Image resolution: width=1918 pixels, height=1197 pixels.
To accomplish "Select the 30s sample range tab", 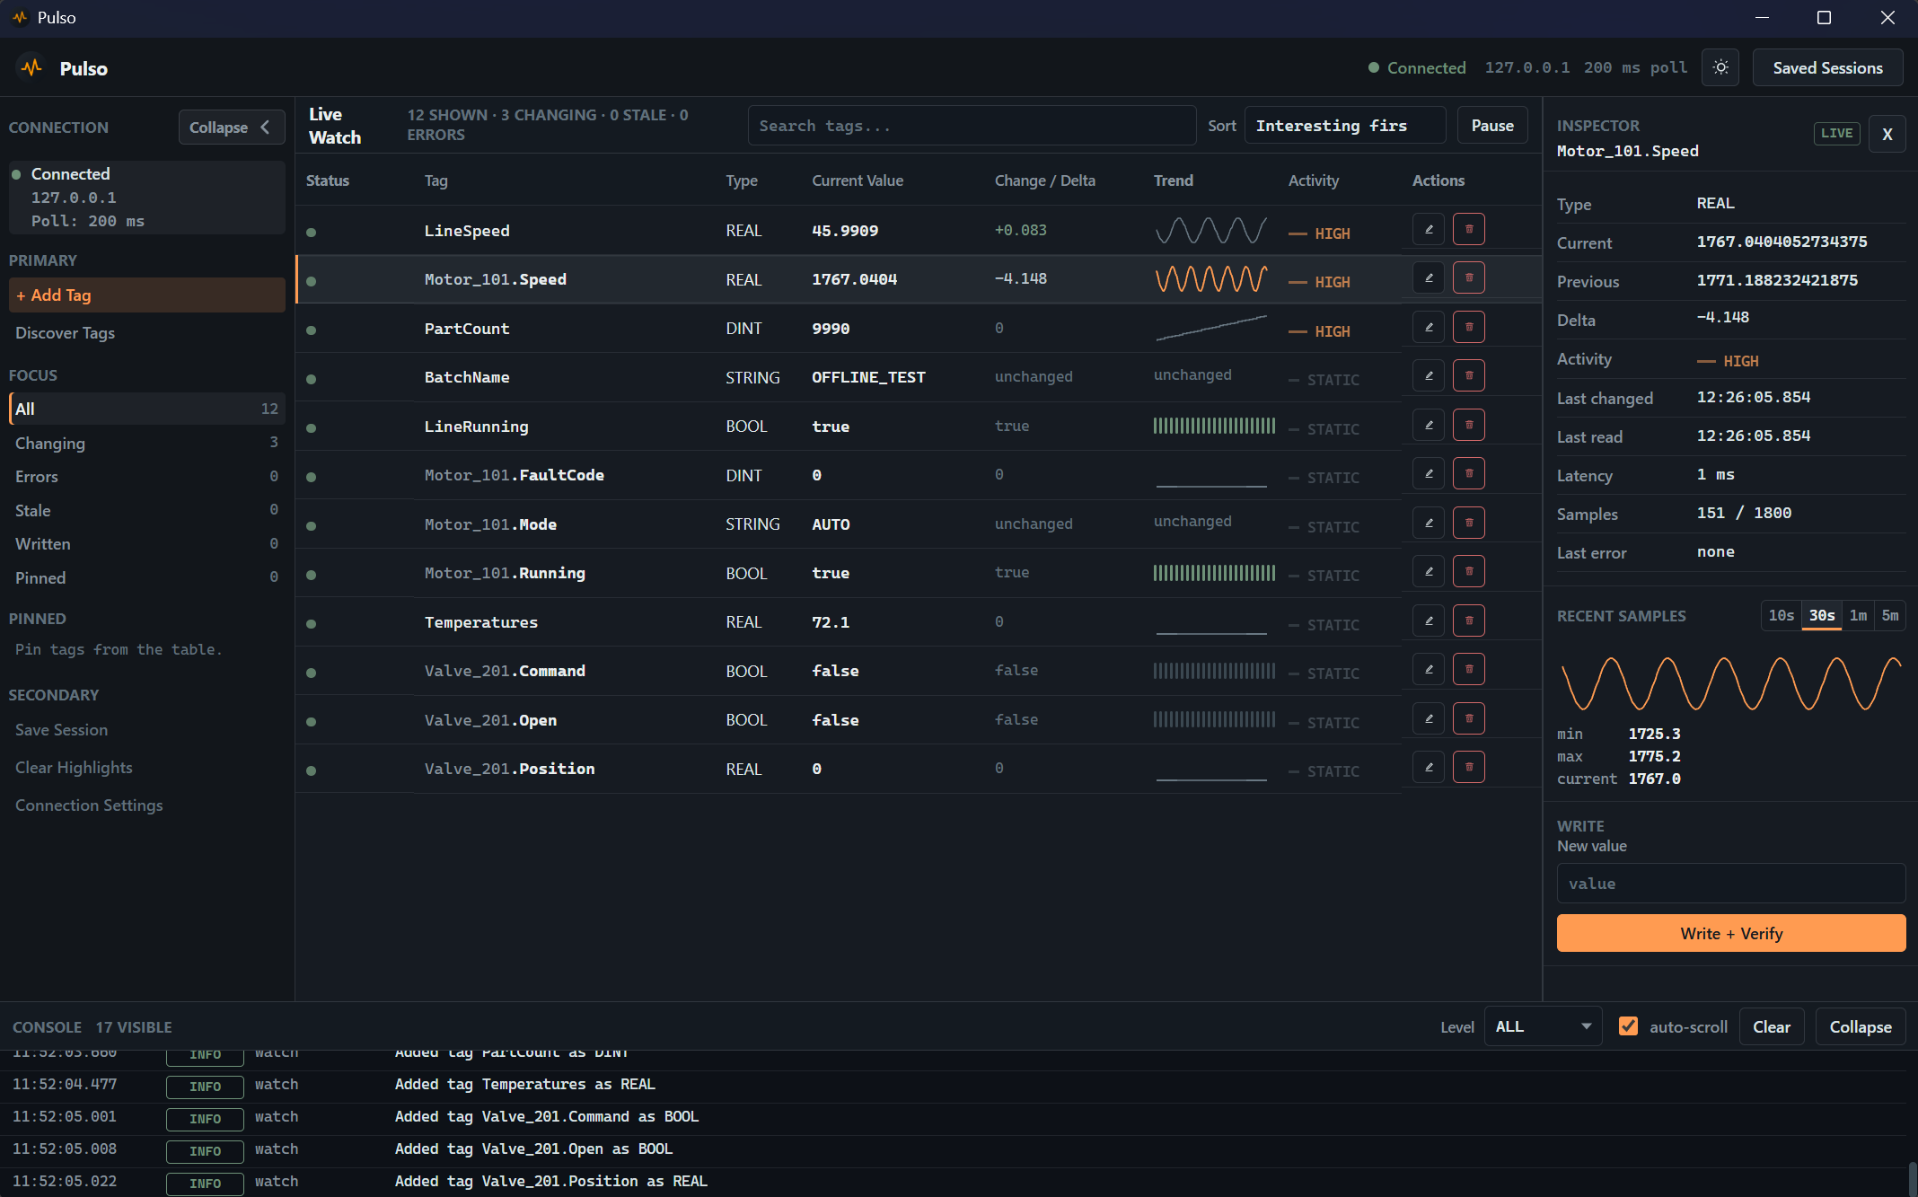I will pos(1821,615).
